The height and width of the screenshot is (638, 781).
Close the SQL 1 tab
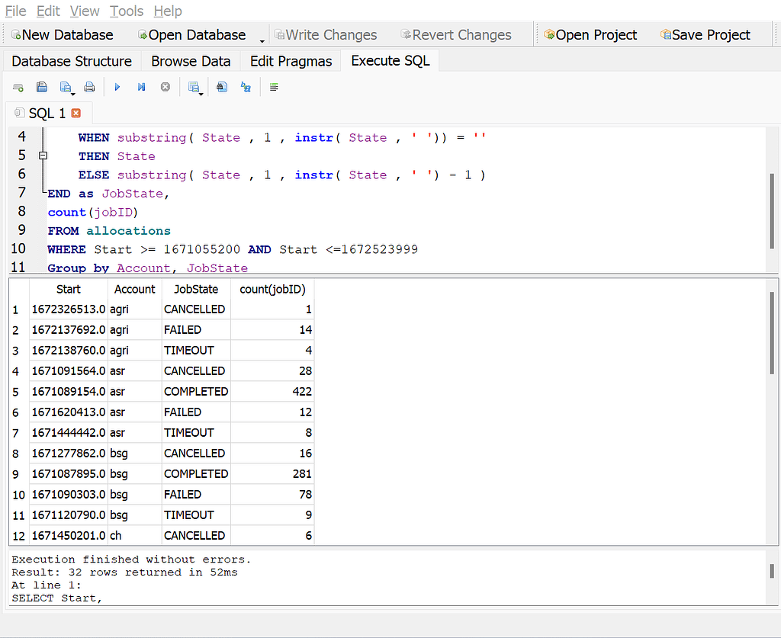tap(76, 114)
